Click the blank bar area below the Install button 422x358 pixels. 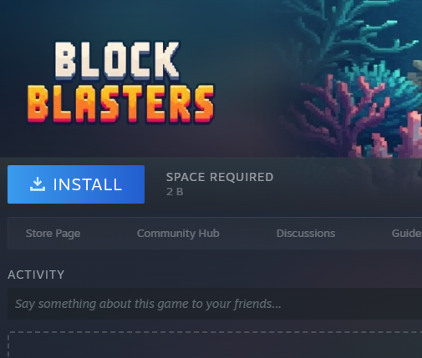pos(215,210)
